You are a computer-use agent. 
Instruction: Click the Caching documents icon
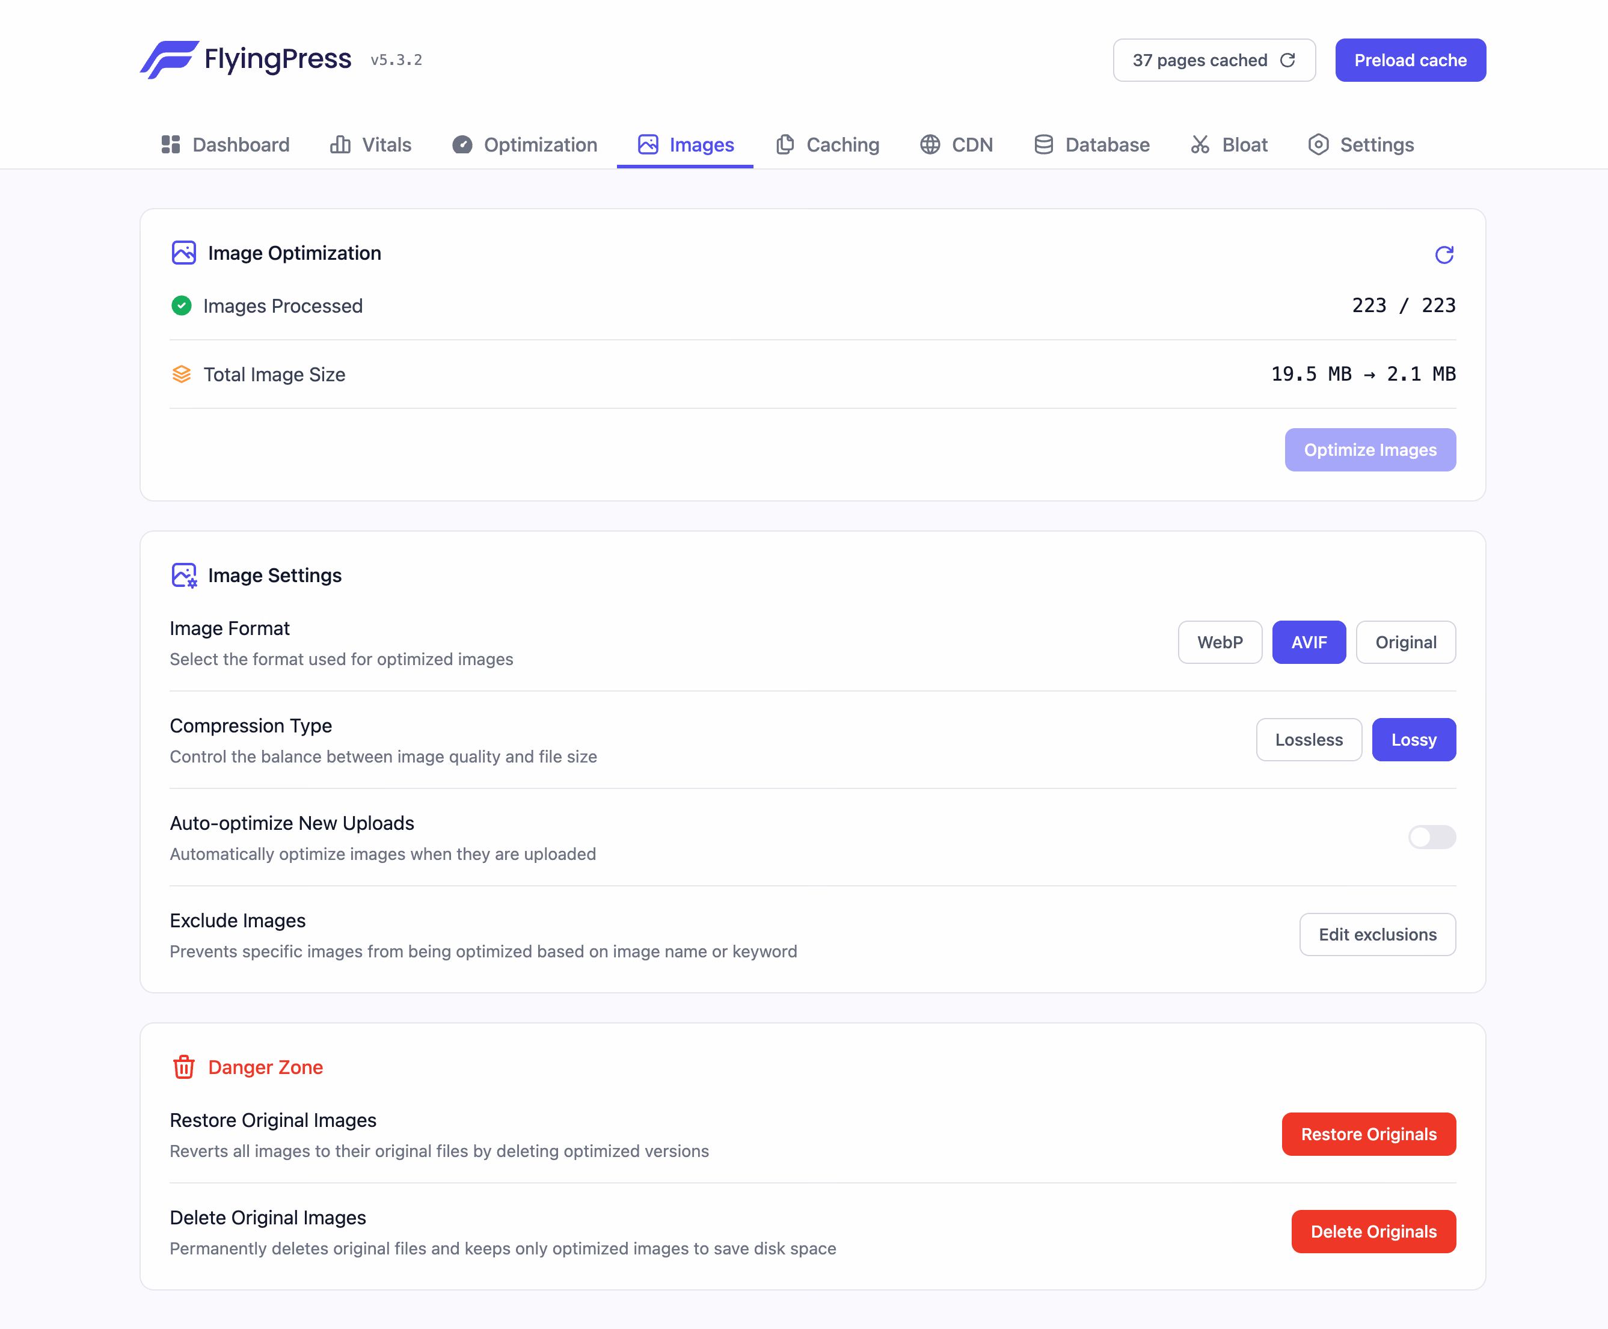(x=785, y=145)
